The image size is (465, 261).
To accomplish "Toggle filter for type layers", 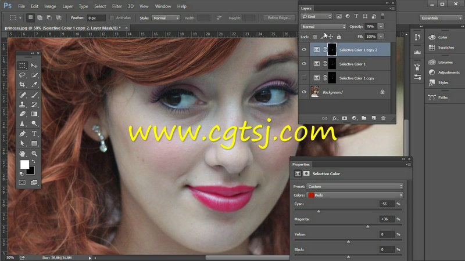I will tap(356, 16).
